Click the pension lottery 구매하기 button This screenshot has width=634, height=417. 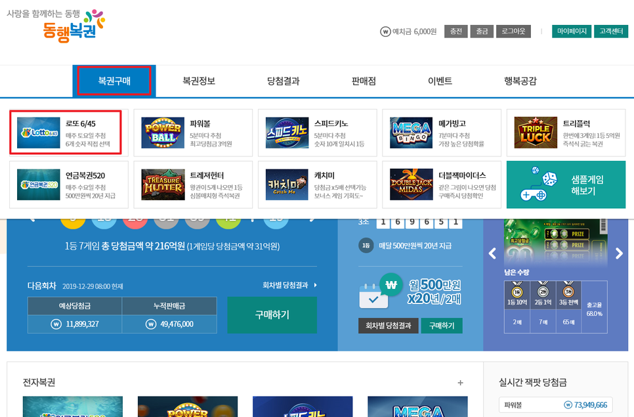coord(442,326)
